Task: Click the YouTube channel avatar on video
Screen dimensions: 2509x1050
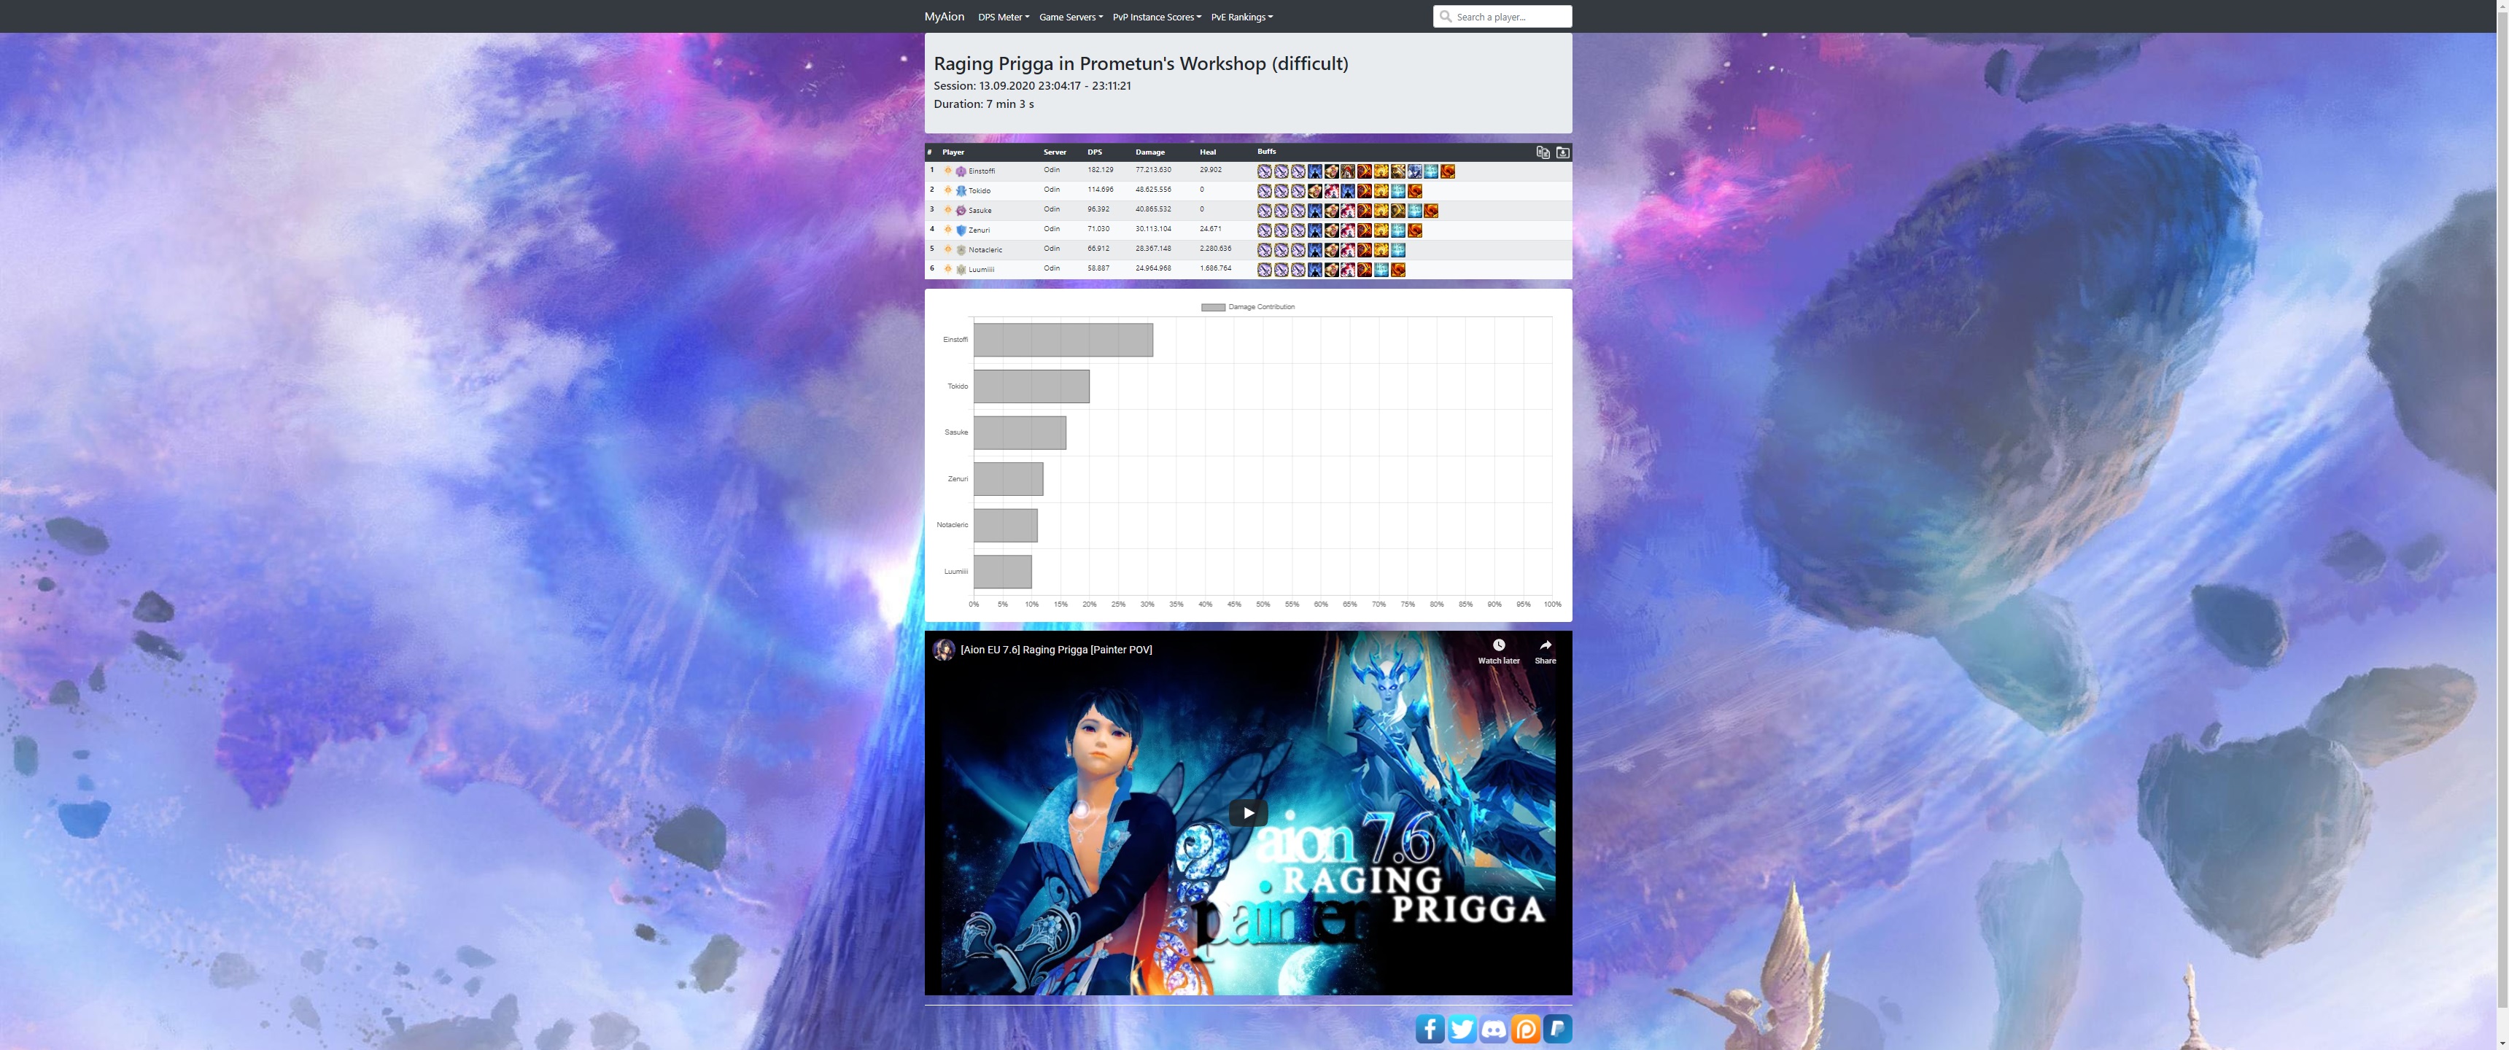Action: [x=943, y=650]
